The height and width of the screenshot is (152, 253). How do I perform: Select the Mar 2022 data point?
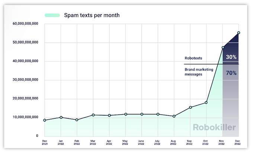(x=93, y=115)
